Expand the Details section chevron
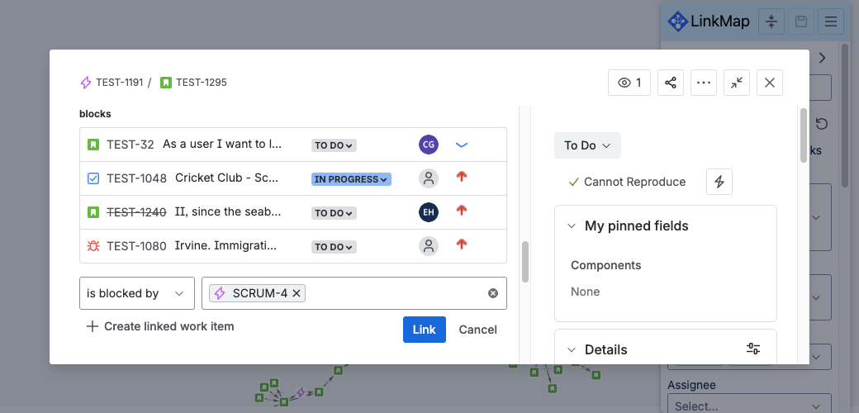Image resolution: width=859 pixels, height=413 pixels. tap(572, 349)
